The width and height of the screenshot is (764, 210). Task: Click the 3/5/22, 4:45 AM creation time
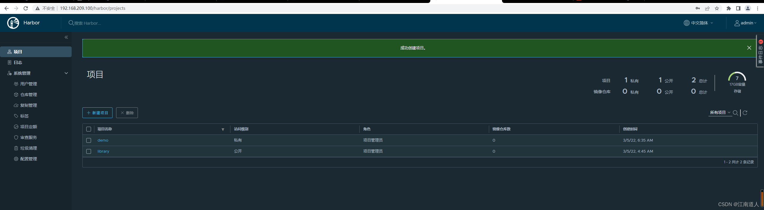click(x=638, y=151)
